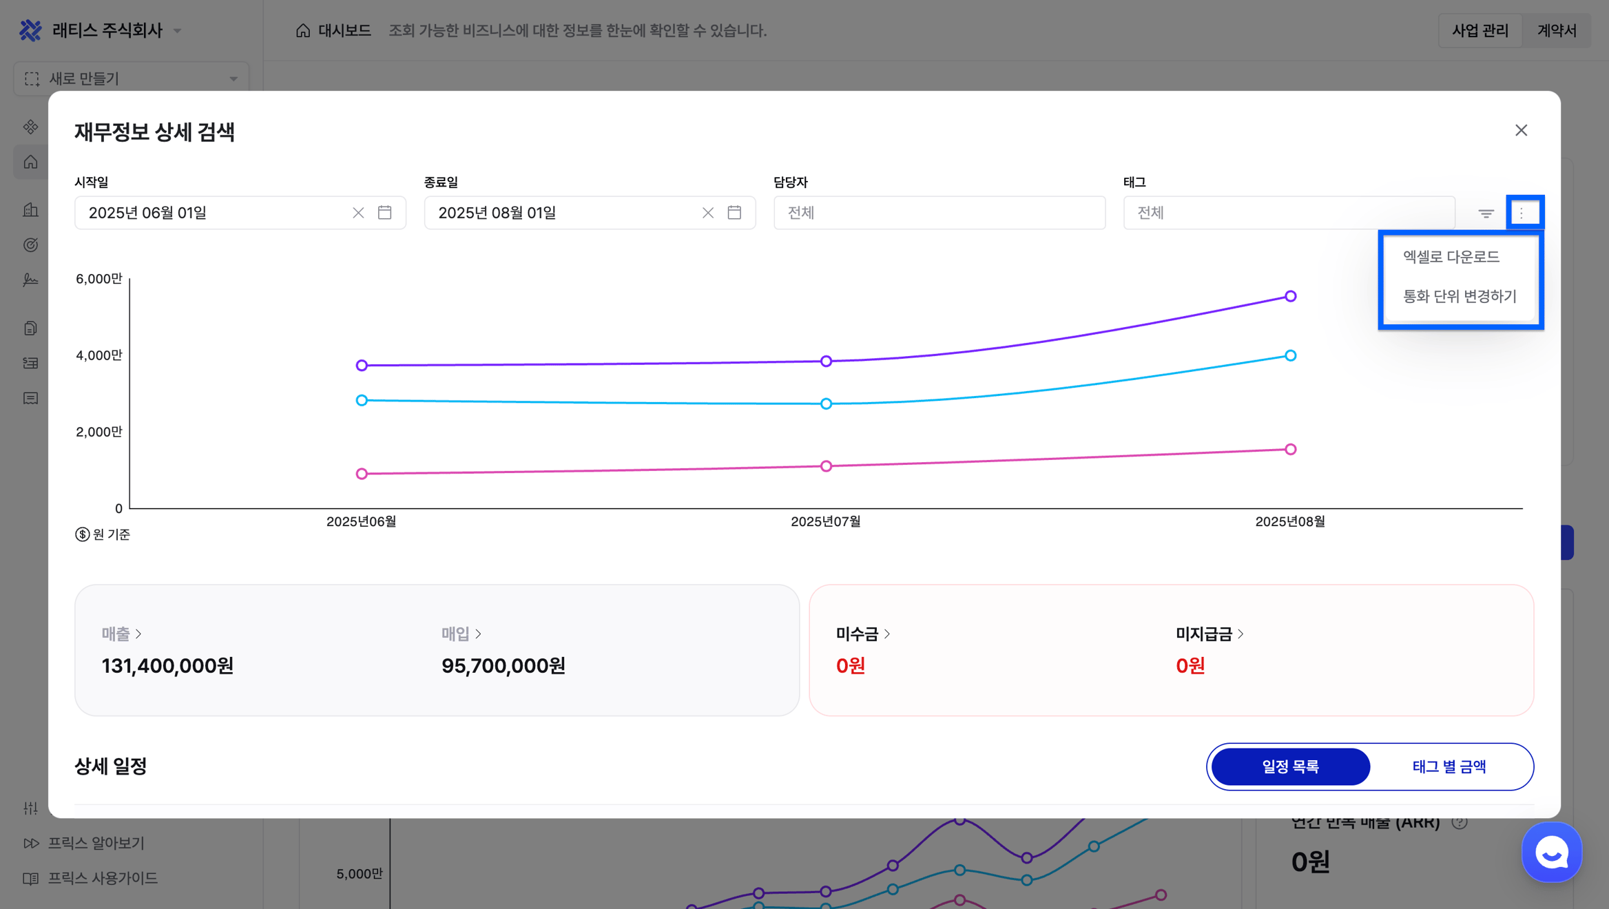Click the filter lines icon beside tag field

[x=1486, y=213]
